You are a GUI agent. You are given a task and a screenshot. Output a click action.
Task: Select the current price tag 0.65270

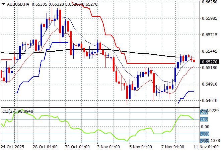[x=210, y=62]
